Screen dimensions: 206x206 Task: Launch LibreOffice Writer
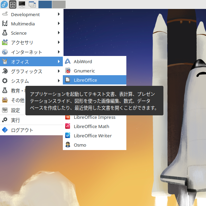pyautogui.click(x=95, y=136)
